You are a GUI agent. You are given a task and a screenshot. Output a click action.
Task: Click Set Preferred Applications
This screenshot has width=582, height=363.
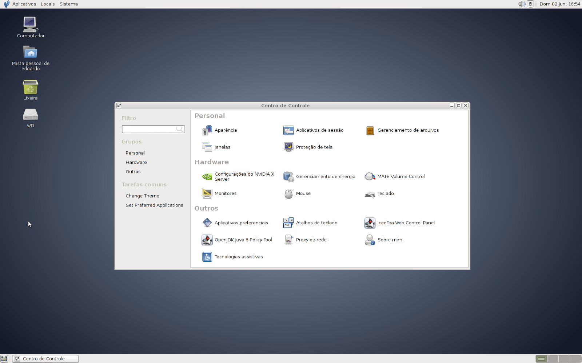[154, 205]
